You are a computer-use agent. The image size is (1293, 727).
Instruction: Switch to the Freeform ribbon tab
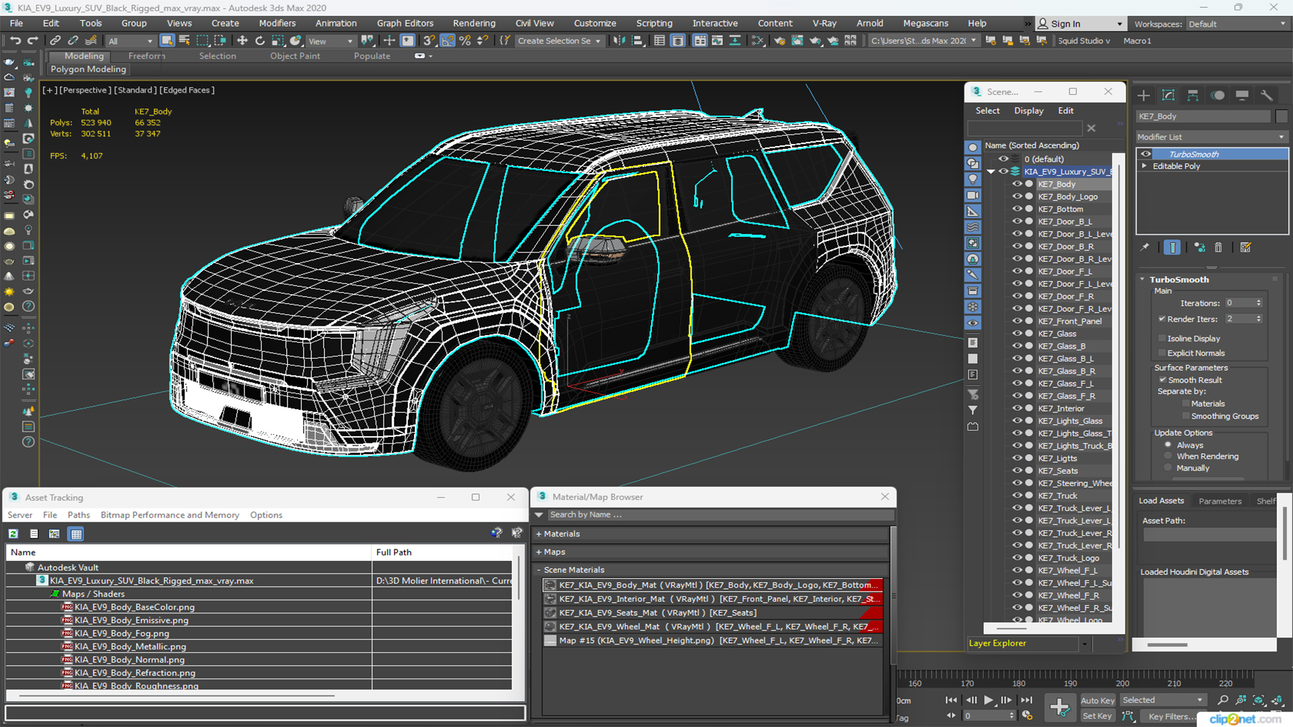click(x=147, y=56)
